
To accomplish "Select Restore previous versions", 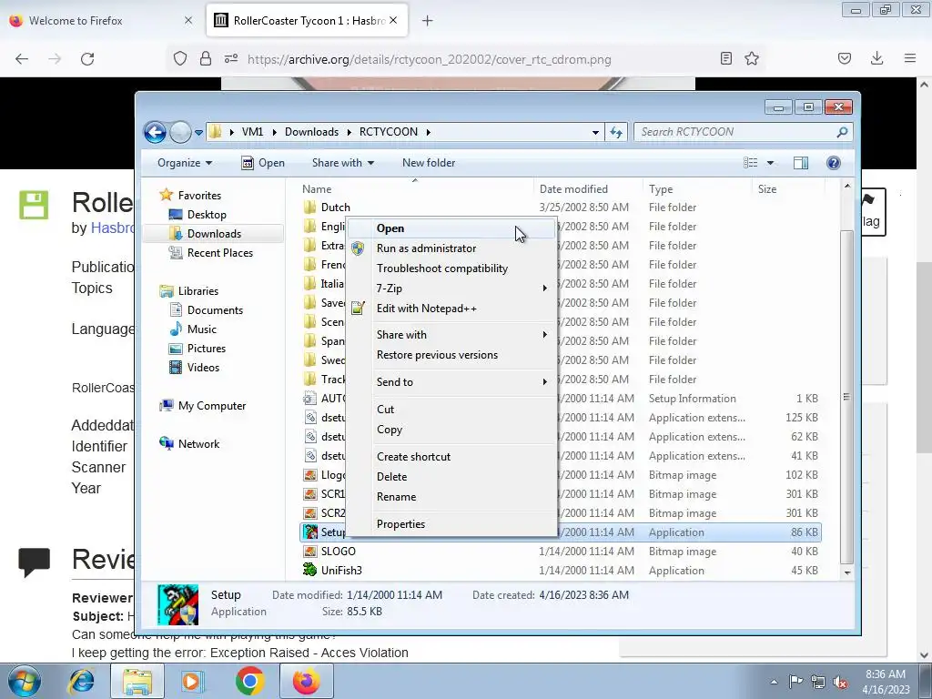I will click(451, 355).
